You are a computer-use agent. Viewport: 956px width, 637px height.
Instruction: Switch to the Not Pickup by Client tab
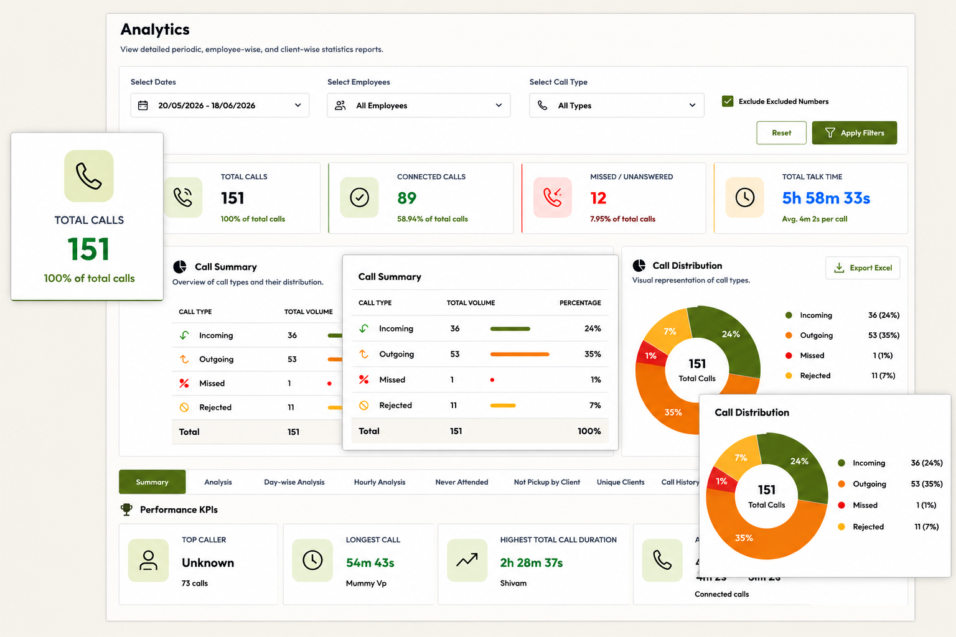[x=547, y=482]
